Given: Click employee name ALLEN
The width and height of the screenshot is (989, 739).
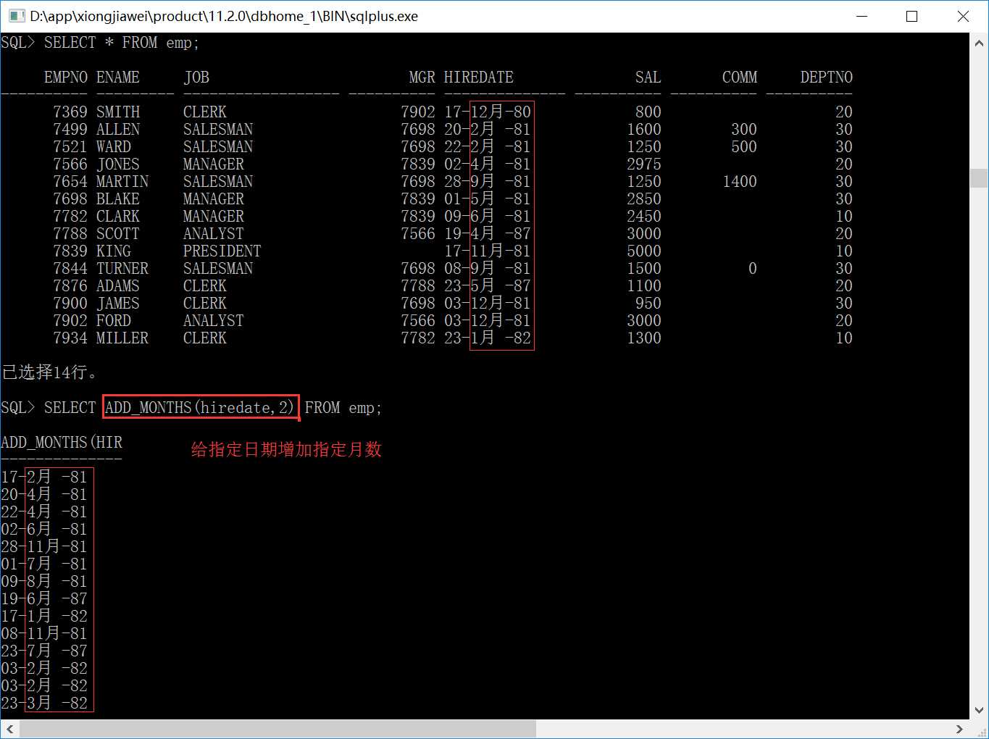Looking at the screenshot, I should pos(118,129).
